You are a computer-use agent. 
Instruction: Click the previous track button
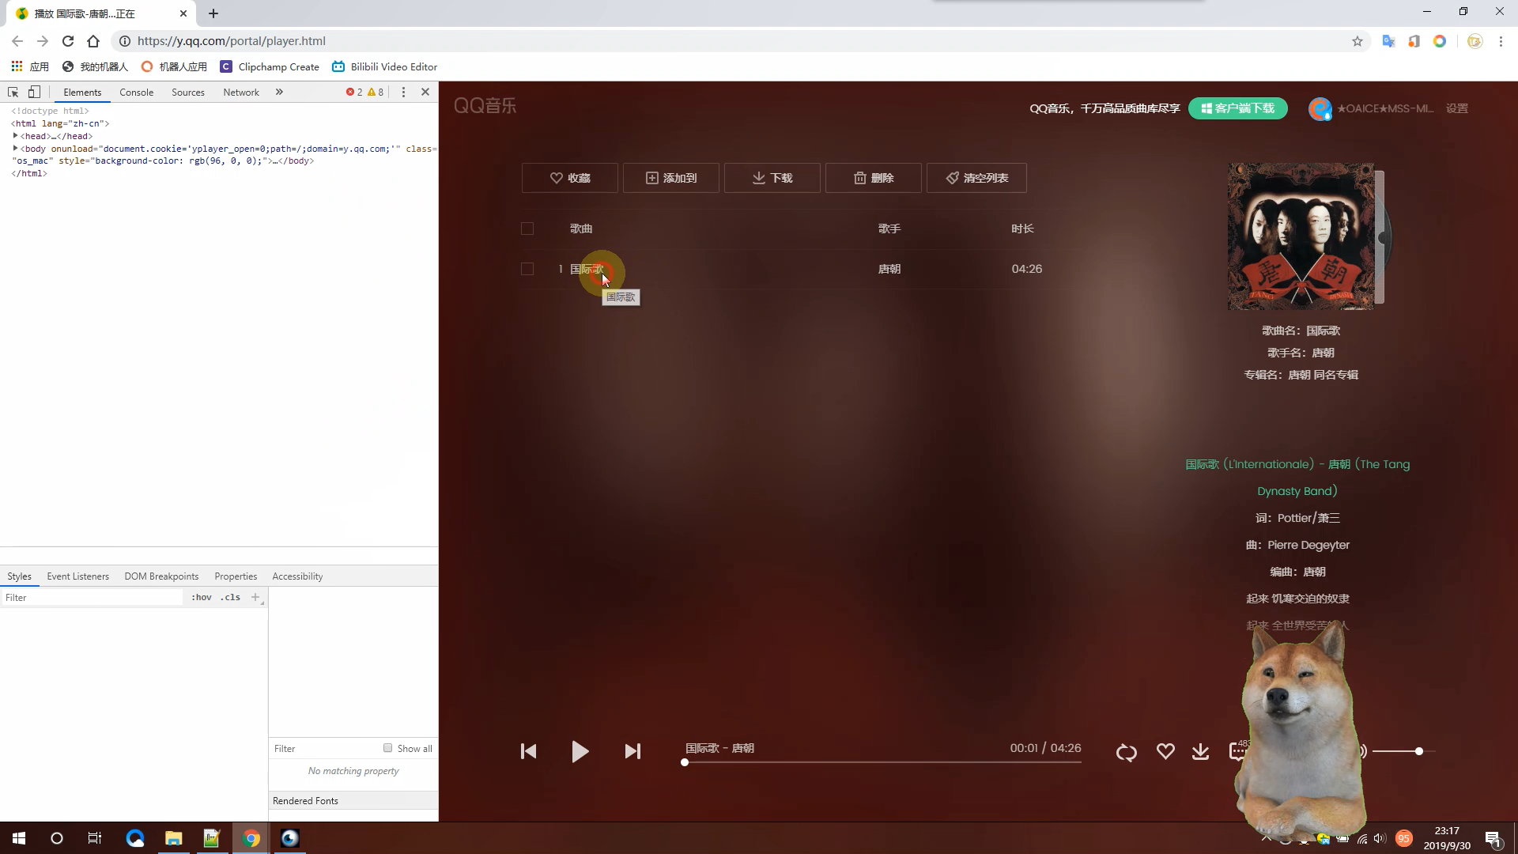click(x=529, y=751)
